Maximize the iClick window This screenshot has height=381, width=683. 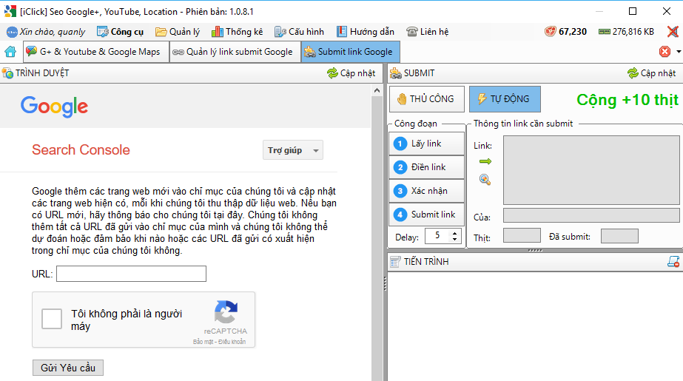pos(633,11)
